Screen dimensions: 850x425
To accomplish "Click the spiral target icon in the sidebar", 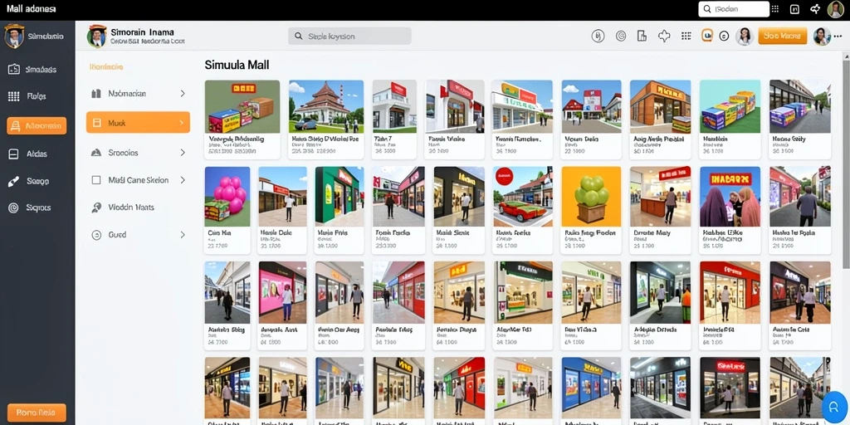I will click(13, 208).
